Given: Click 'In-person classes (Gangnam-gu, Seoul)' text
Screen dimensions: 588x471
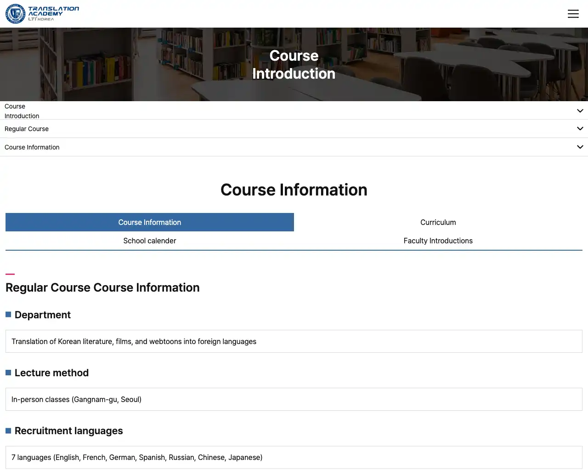Looking at the screenshot, I should [76, 399].
